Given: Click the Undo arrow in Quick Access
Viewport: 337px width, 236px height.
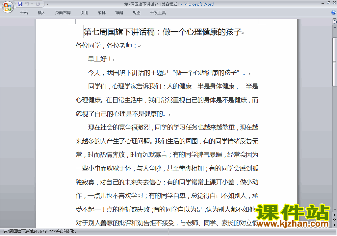Looking at the screenshot, I should [x=27, y=4].
